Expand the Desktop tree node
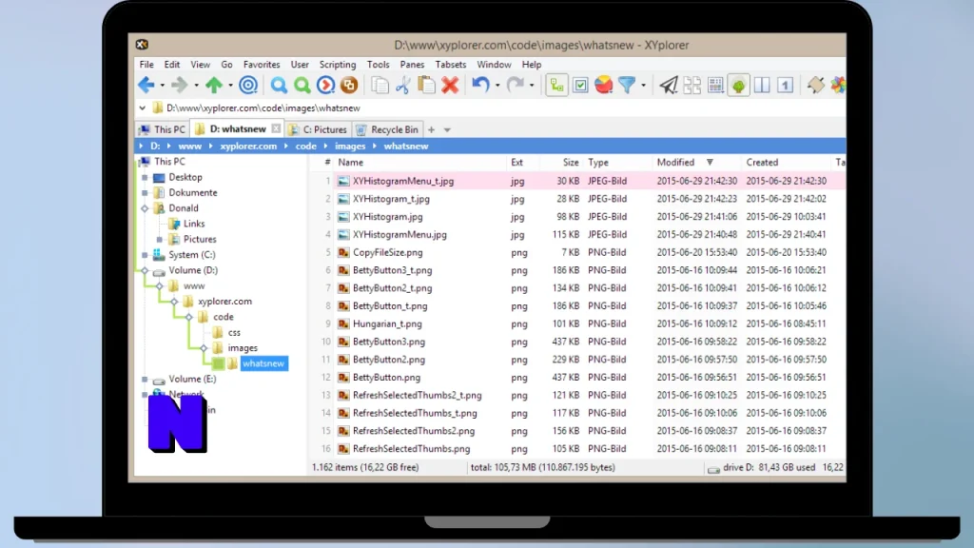The width and height of the screenshot is (974, 548). point(145,177)
